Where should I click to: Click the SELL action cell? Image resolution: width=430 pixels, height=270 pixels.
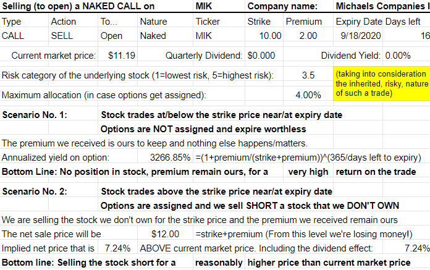[74, 36]
